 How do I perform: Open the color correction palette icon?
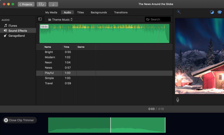220,12
